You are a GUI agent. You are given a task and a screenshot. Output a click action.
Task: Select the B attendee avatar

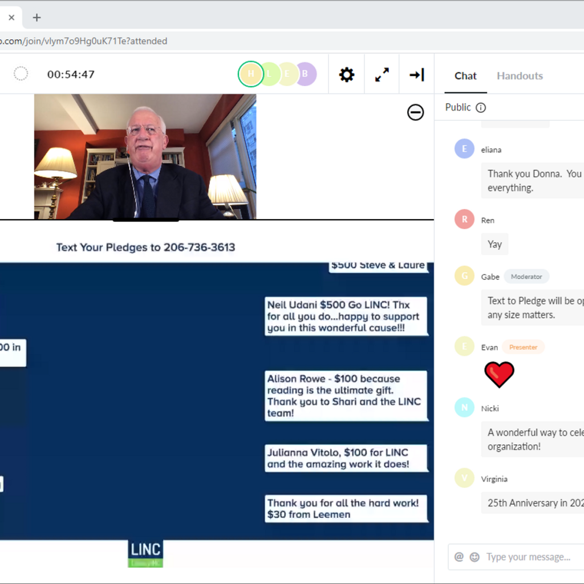pyautogui.click(x=306, y=74)
